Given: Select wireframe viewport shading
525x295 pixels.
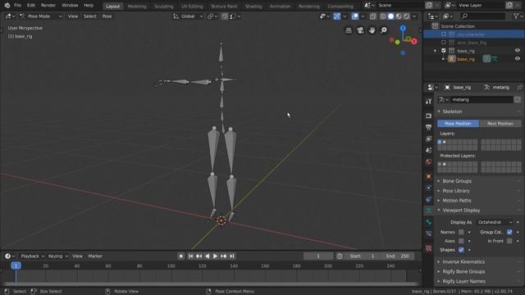Looking at the screenshot, I should (x=383, y=16).
